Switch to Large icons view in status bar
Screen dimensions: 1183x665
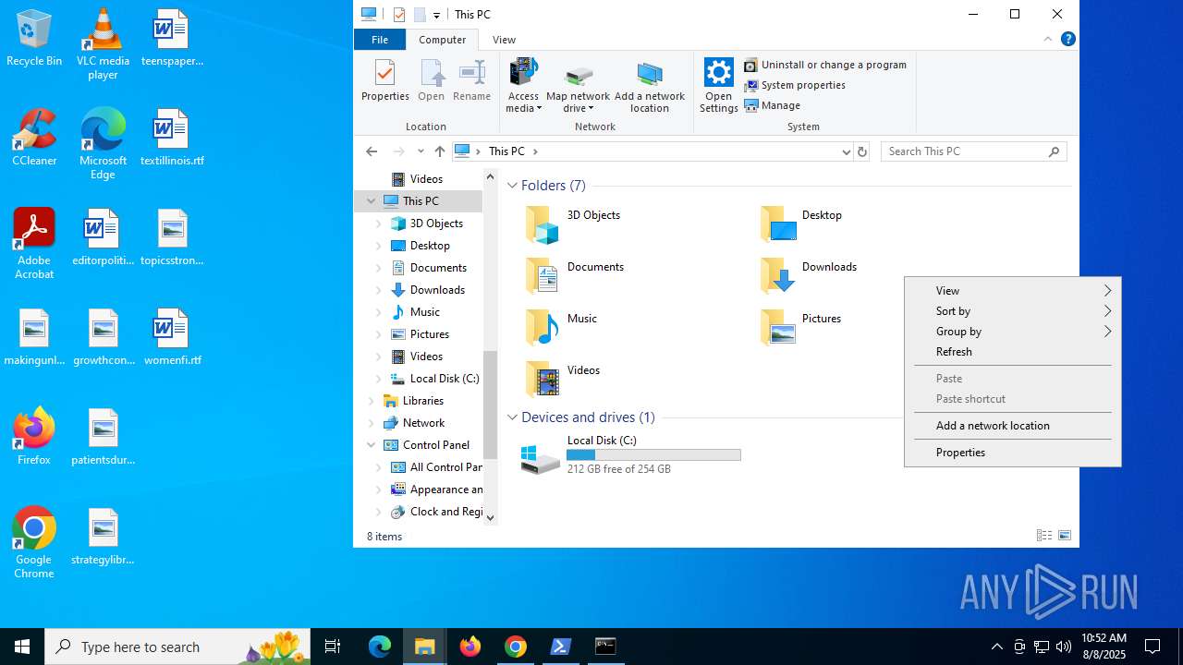click(x=1065, y=536)
